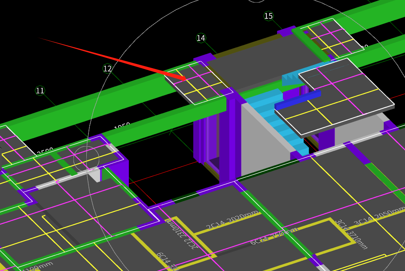This screenshot has height=271, width=405.
Task: Select the rebar label "2C12 2310mm"
Action: coord(183,234)
